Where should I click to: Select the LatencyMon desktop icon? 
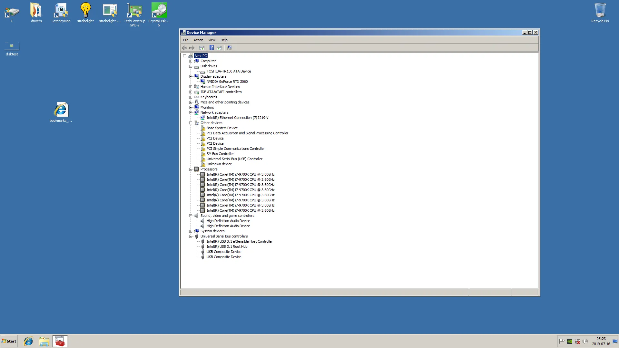(61, 11)
